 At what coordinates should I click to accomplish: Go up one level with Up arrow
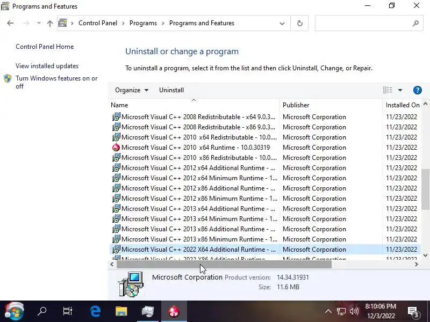[x=49, y=23]
